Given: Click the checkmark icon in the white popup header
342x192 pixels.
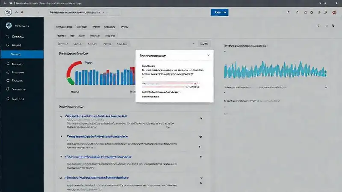Looking at the screenshot, I should (x=209, y=55).
